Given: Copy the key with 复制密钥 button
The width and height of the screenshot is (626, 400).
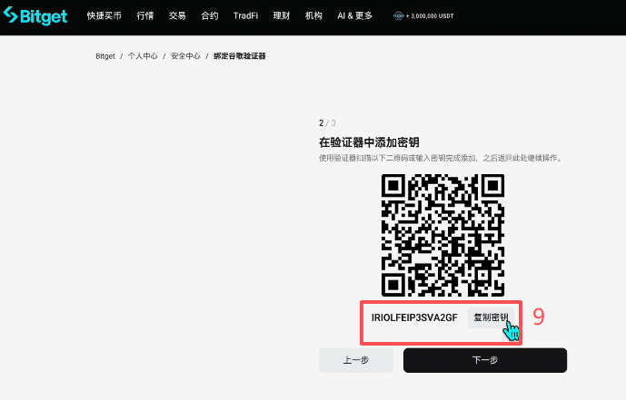Looking at the screenshot, I should [491, 317].
